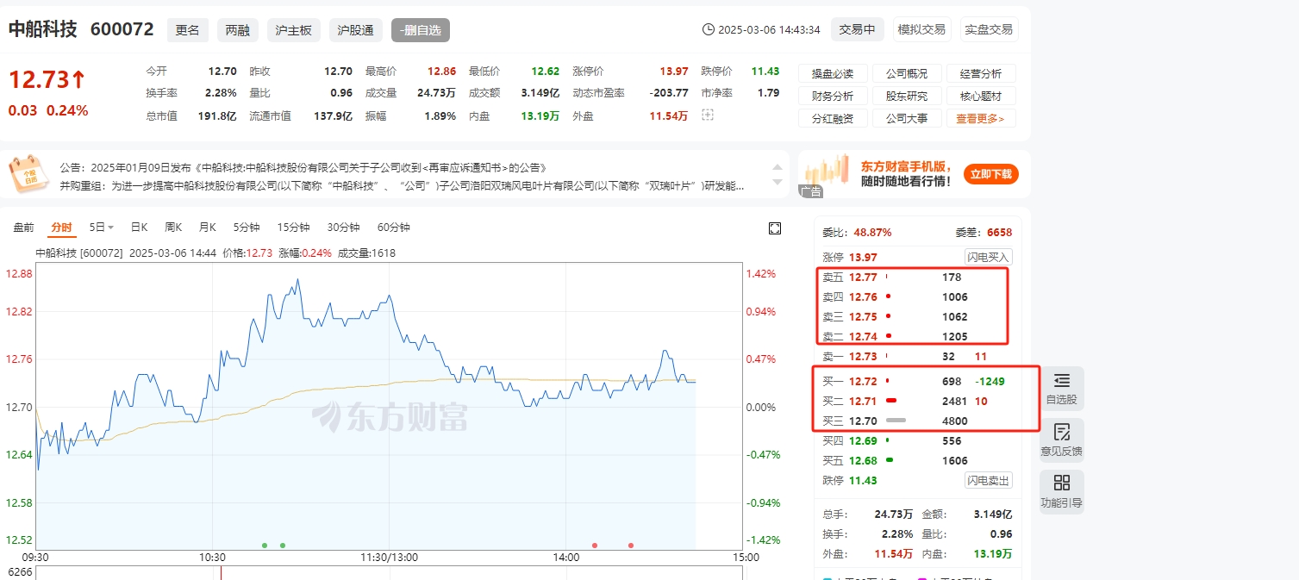Click the 委比 value 48.87%
The image size is (1299, 580).
[872, 233]
